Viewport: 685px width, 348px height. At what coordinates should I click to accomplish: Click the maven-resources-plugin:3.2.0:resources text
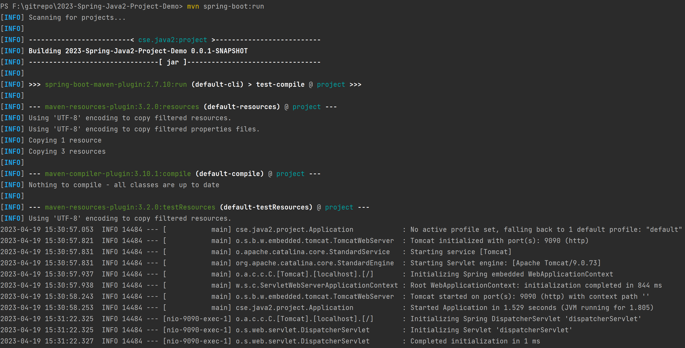(122, 107)
